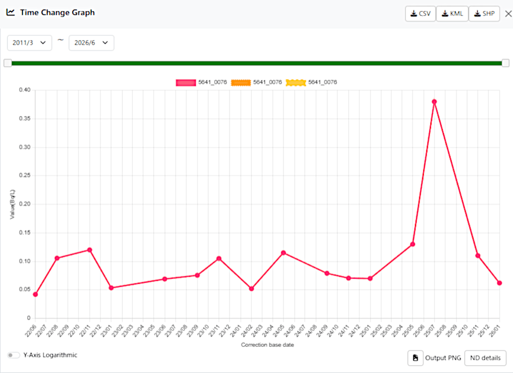Screen dimensions: 513x373
Task: Select the data point at 25/01
Action: [x=370, y=279]
